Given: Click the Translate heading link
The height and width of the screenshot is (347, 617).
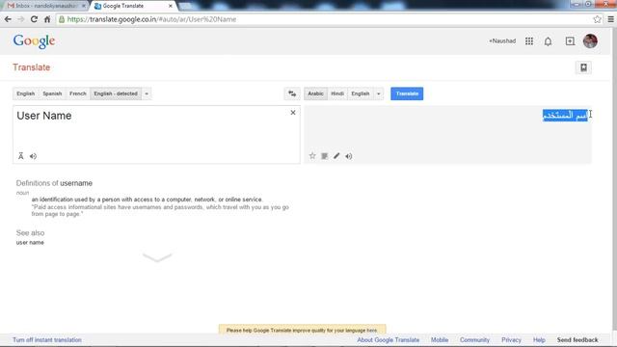Looking at the screenshot, I should tap(32, 67).
